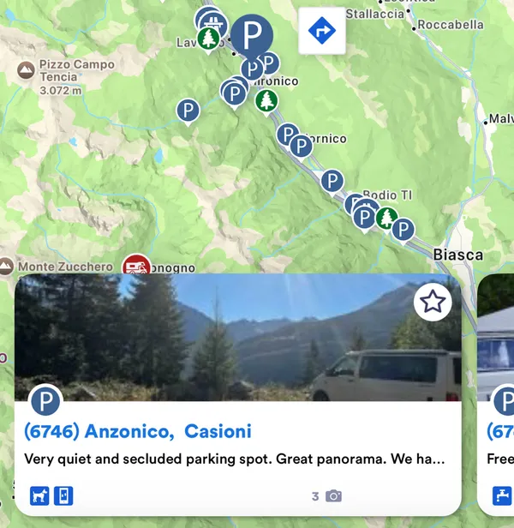The image size is (514, 528).
Task: Select the large selected parking marker
Action: coord(252,37)
